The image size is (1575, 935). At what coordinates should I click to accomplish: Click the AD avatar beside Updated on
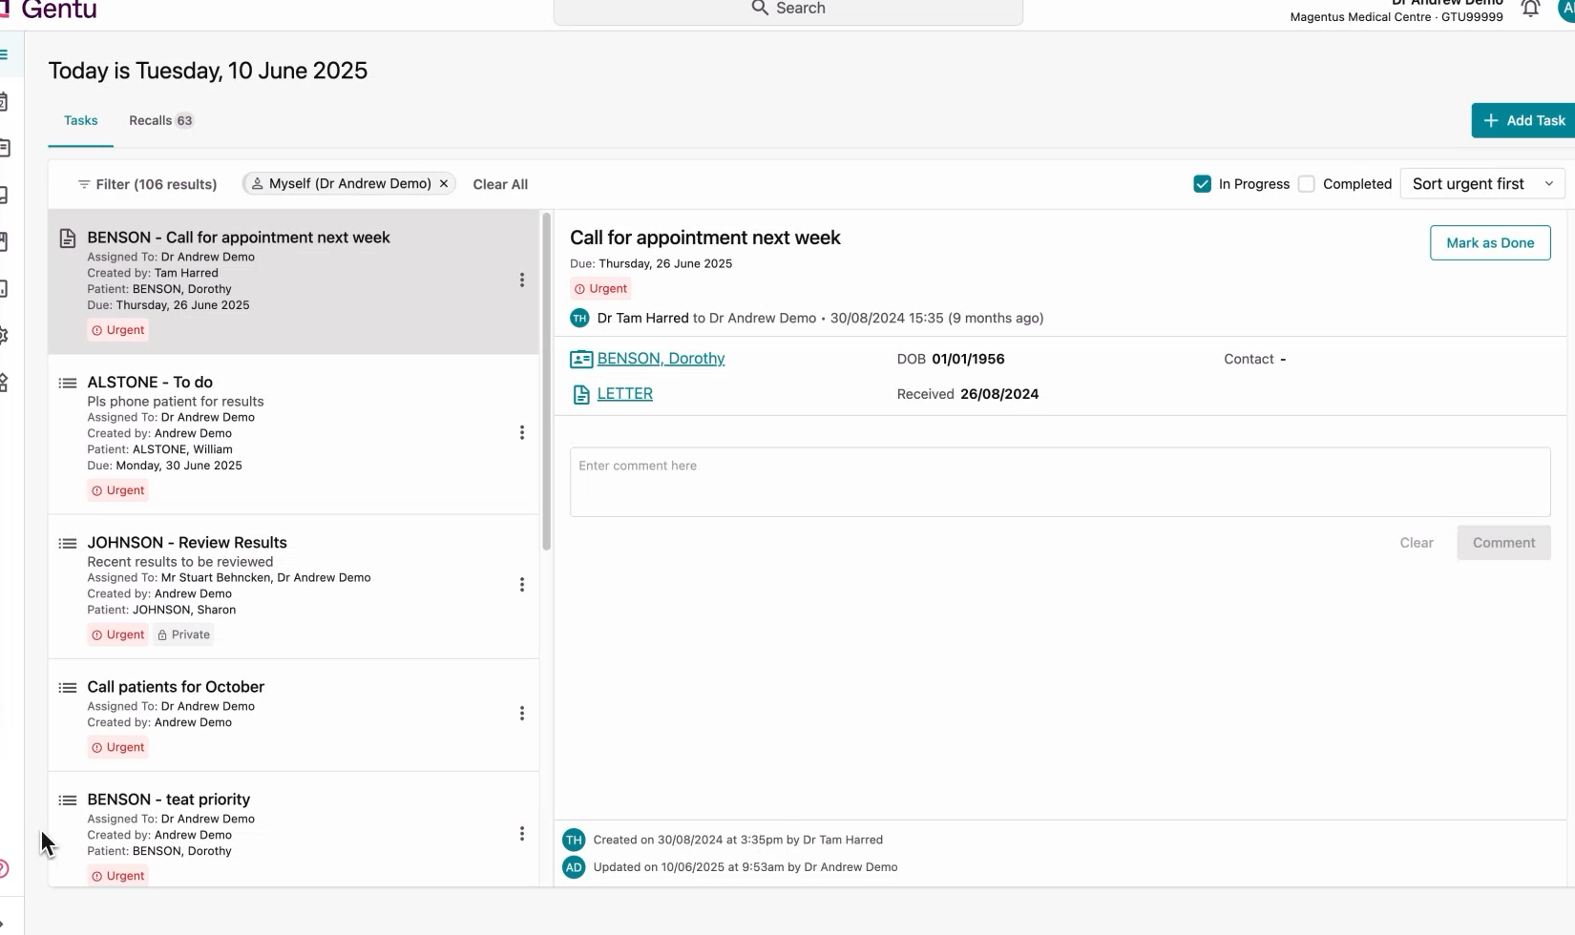click(x=574, y=867)
